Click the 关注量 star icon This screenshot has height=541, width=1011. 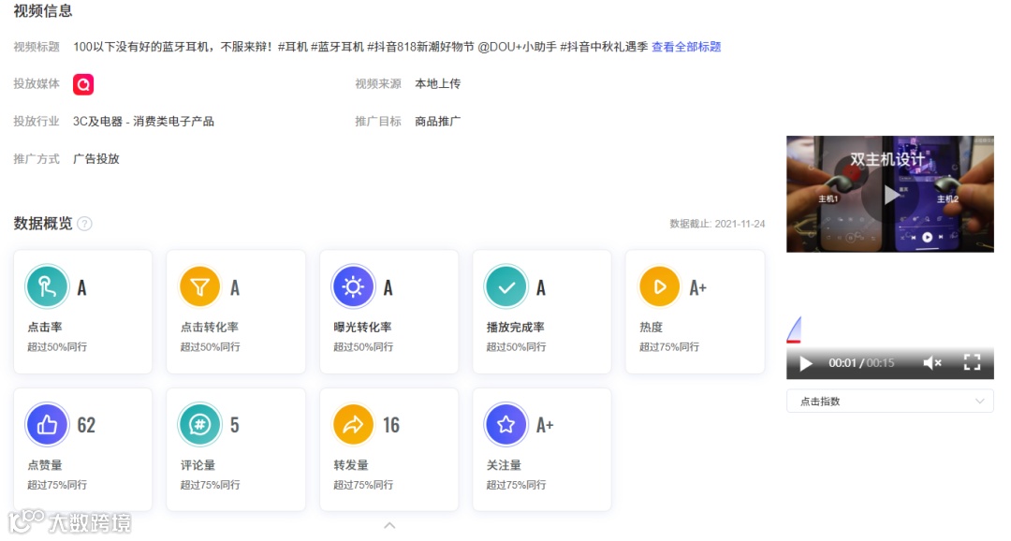pyautogui.click(x=506, y=424)
